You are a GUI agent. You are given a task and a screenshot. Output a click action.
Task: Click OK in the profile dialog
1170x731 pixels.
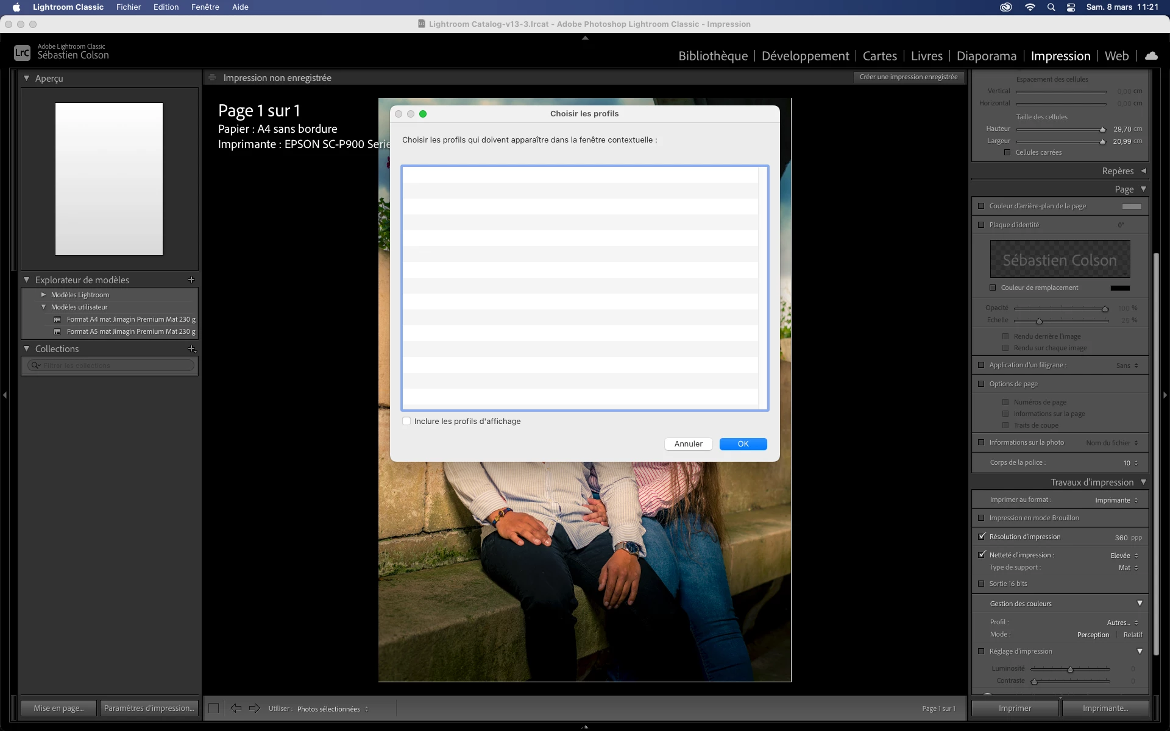point(743,444)
